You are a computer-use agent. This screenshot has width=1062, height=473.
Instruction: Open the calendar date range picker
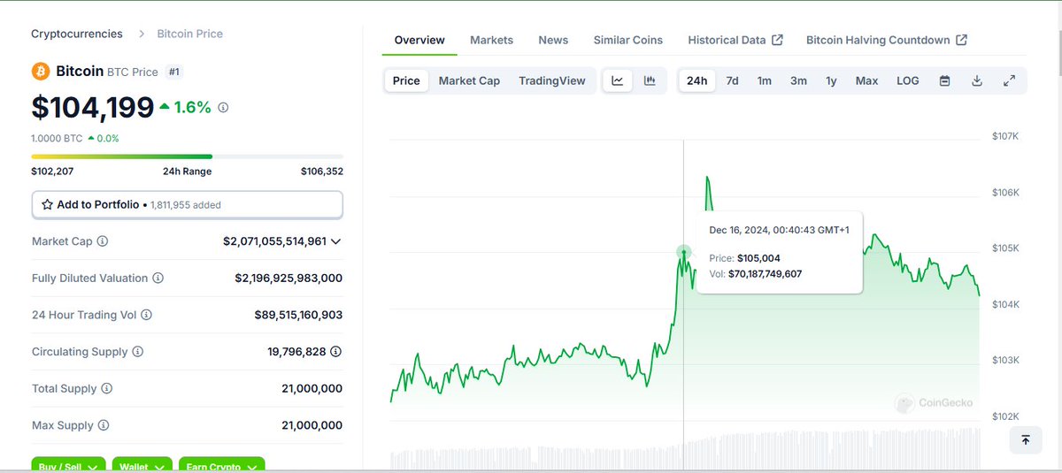click(944, 80)
